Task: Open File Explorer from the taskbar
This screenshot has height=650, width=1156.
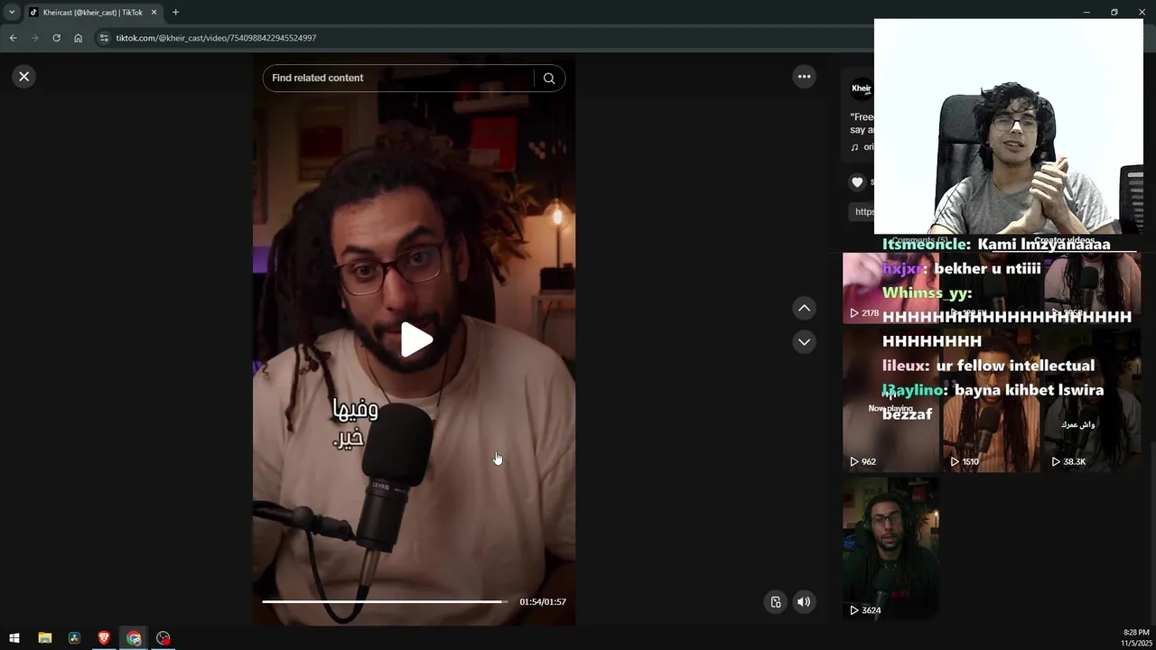Action: pyautogui.click(x=44, y=638)
